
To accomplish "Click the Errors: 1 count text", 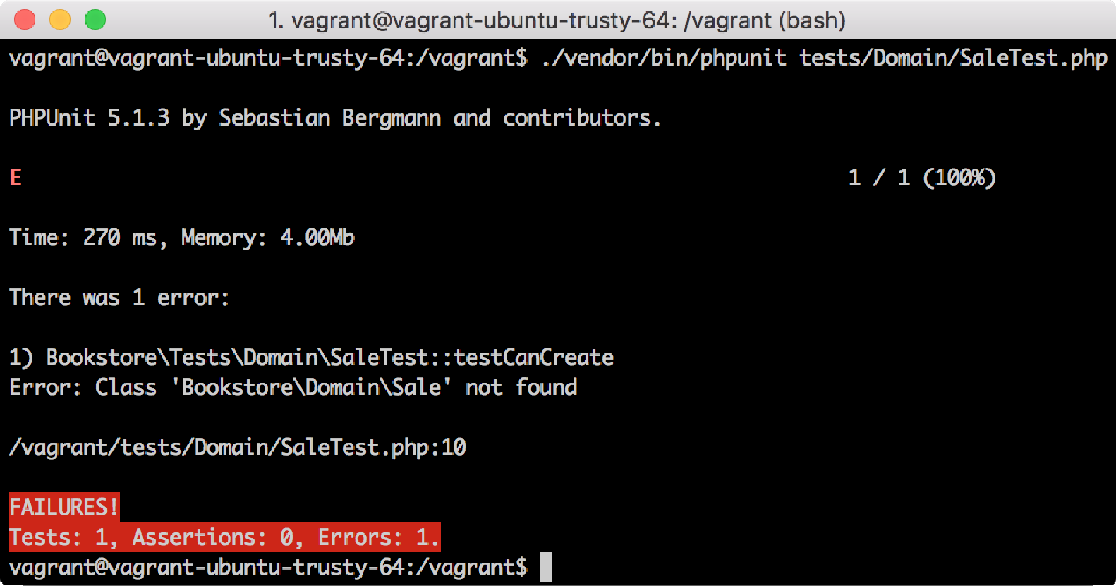I will (x=378, y=537).
